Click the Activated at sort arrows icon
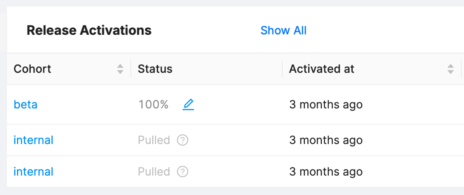 click(451, 69)
